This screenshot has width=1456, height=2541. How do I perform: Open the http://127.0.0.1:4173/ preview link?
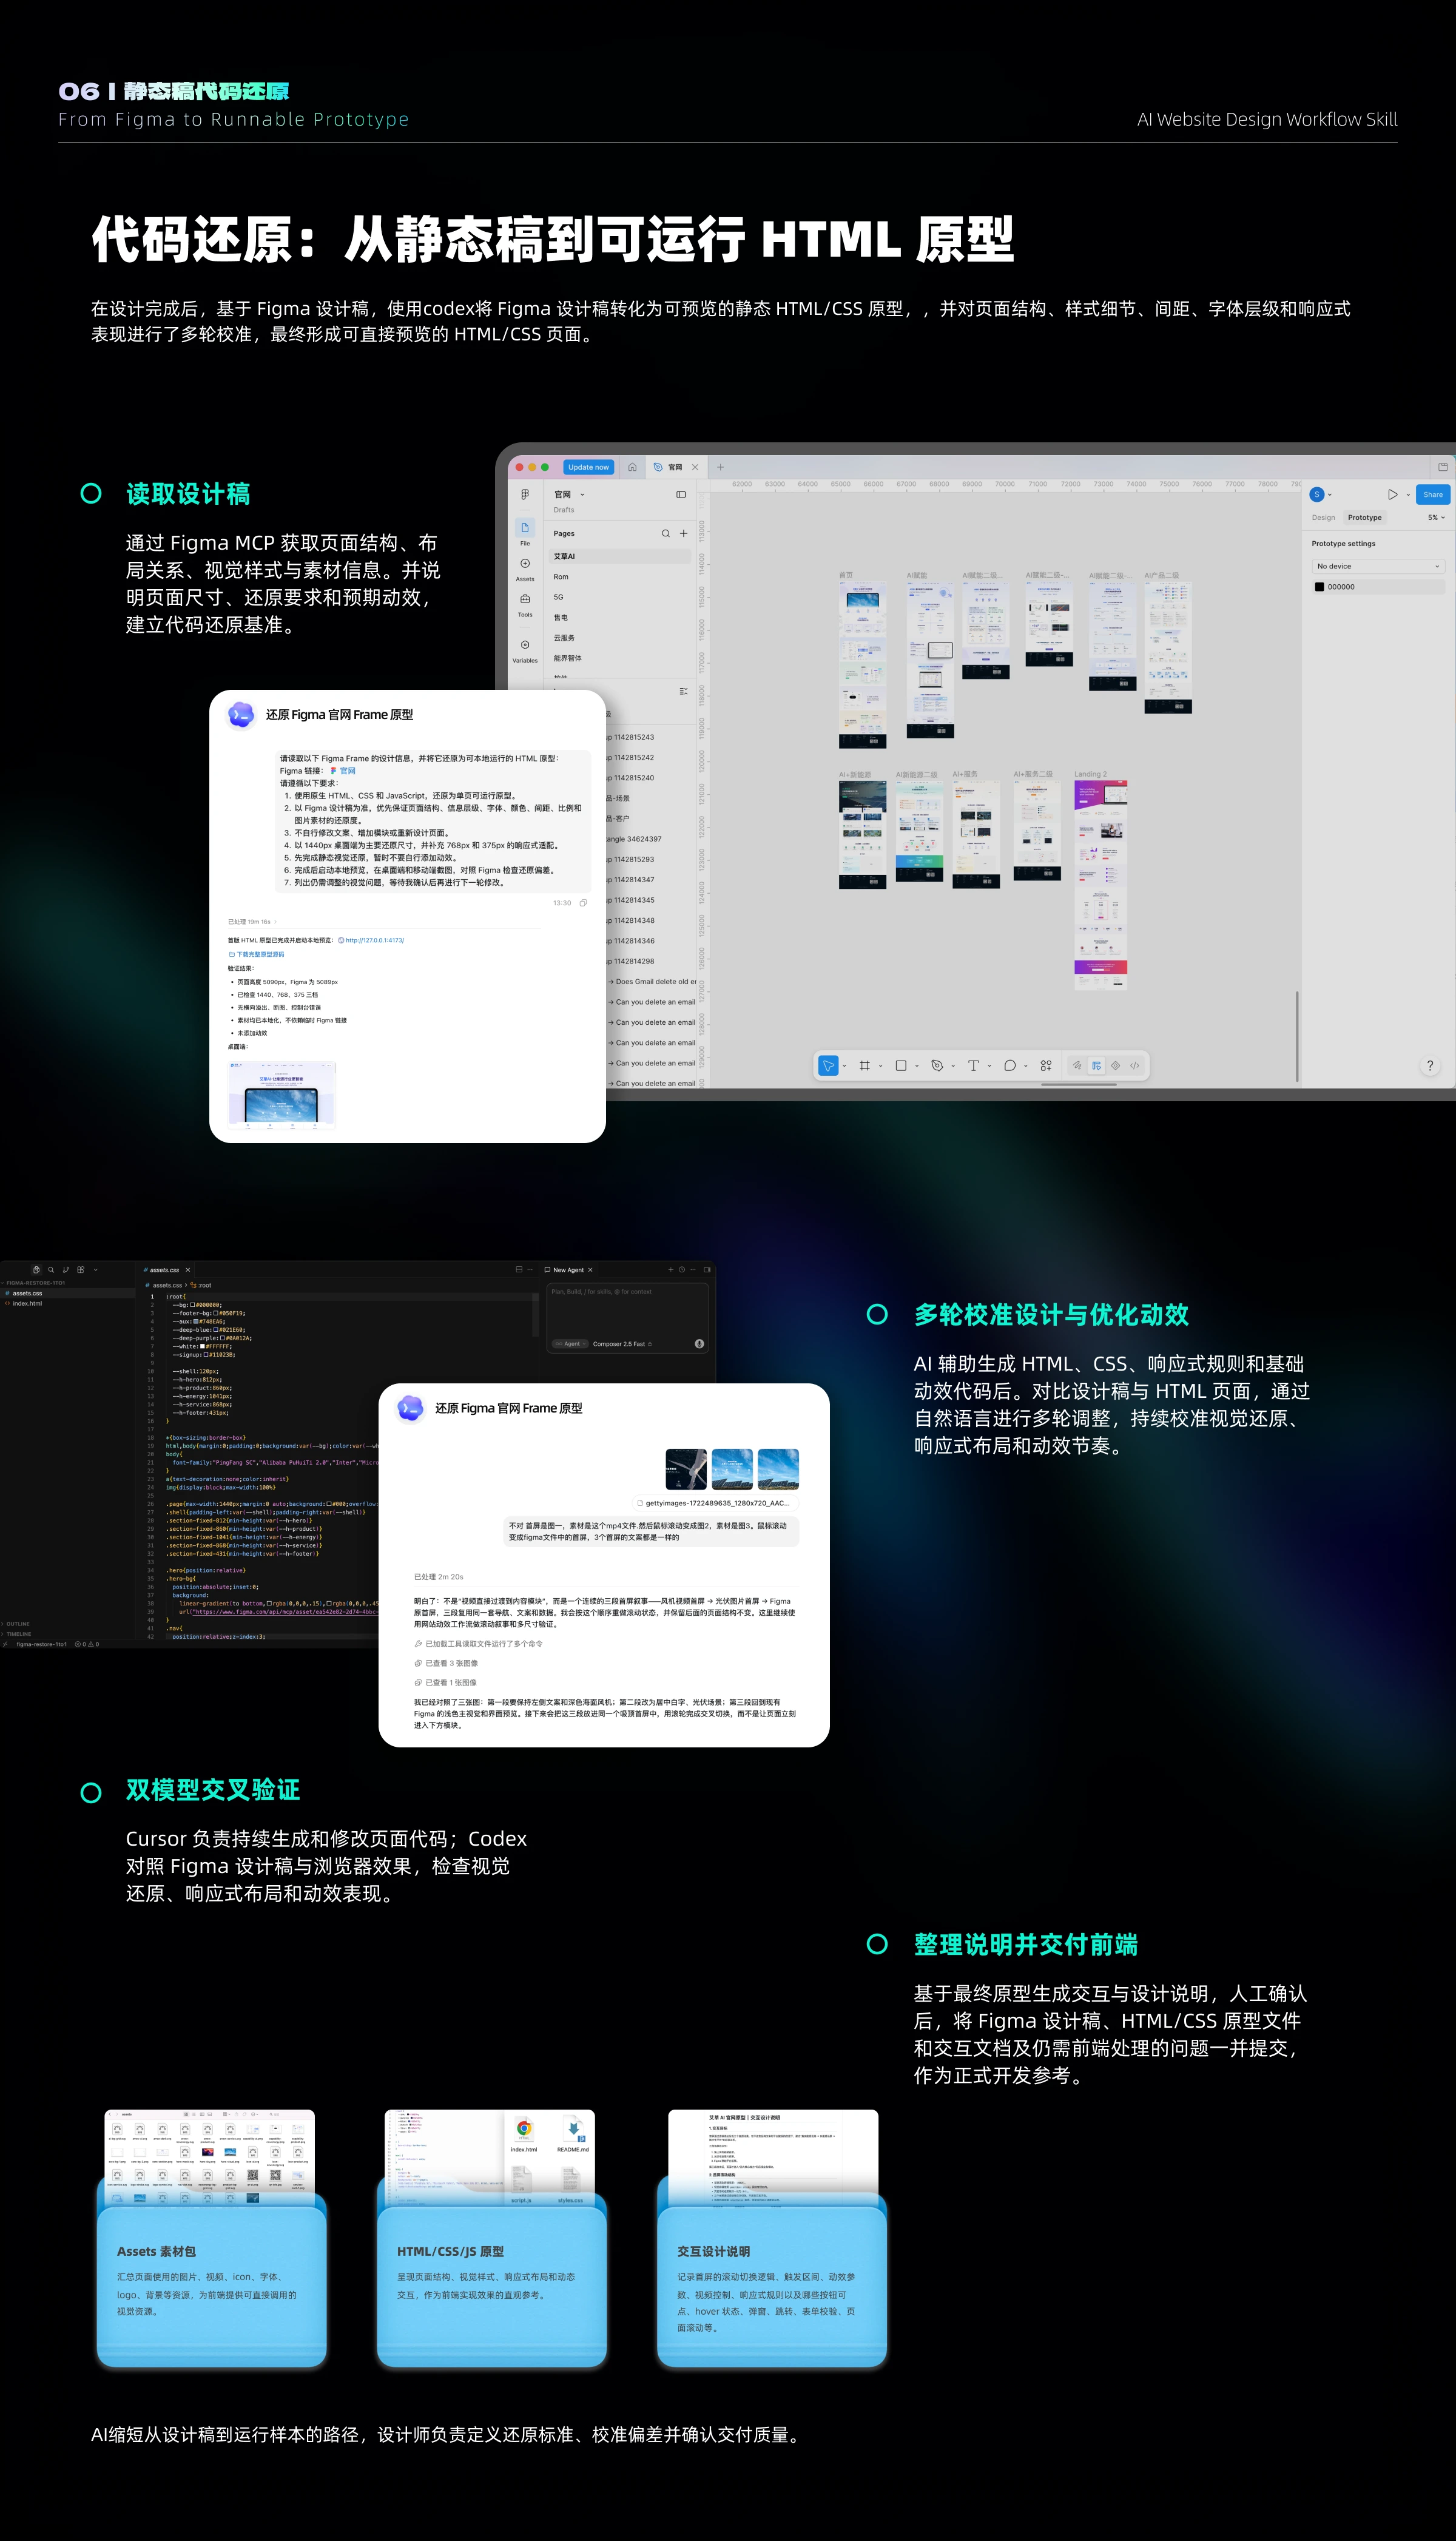tap(374, 940)
